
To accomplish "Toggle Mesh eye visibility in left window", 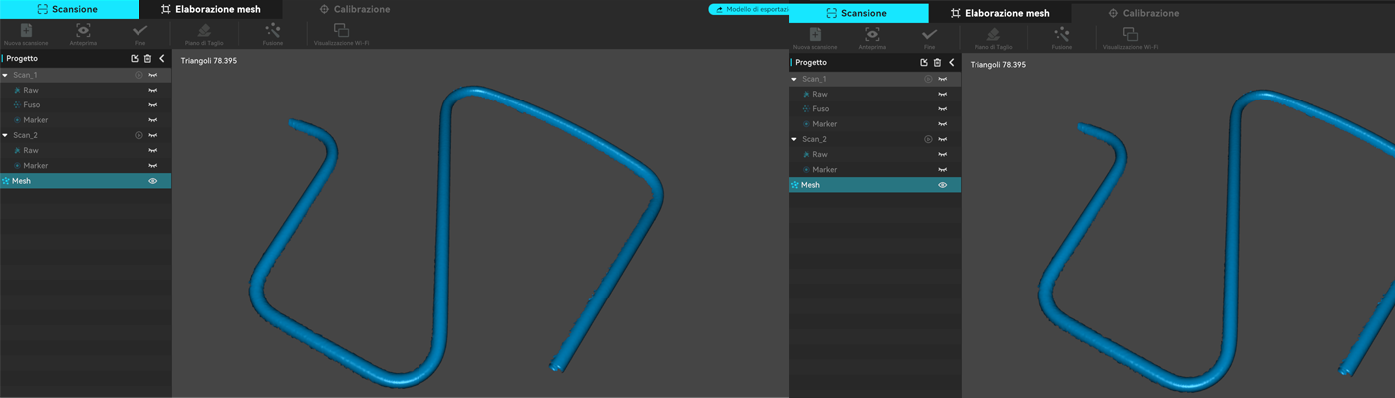I will [153, 181].
